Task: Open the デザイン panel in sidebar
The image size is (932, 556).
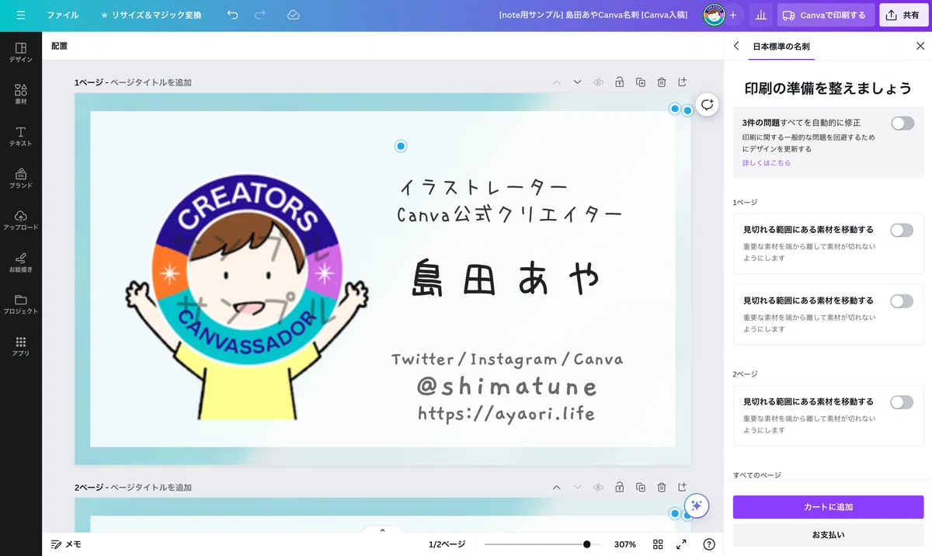Action: point(21,53)
